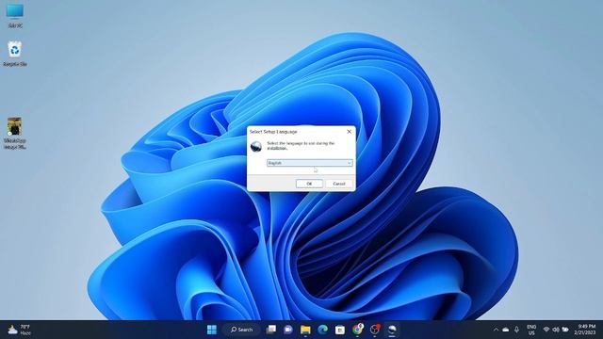Select the running setup installer taskbar icon
The height and width of the screenshot is (339, 603).
click(392, 330)
